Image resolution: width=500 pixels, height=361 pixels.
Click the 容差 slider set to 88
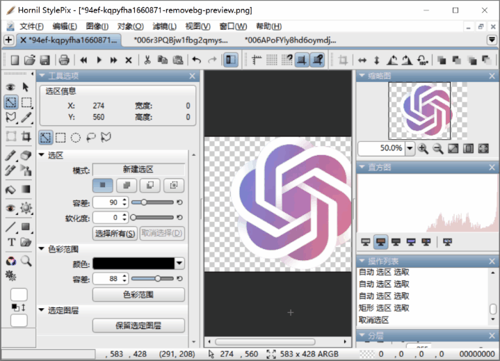pos(152,279)
